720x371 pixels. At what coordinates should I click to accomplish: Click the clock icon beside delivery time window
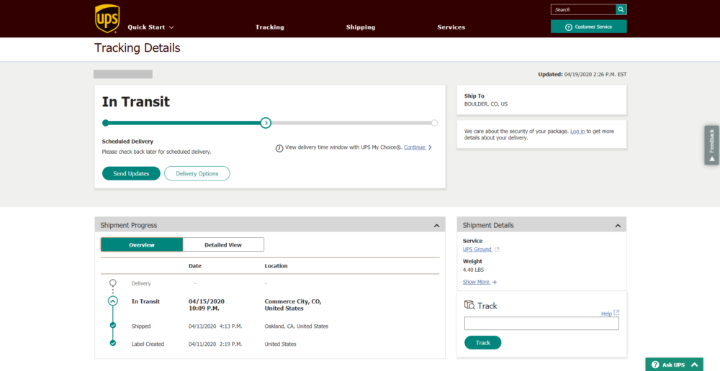tap(279, 148)
